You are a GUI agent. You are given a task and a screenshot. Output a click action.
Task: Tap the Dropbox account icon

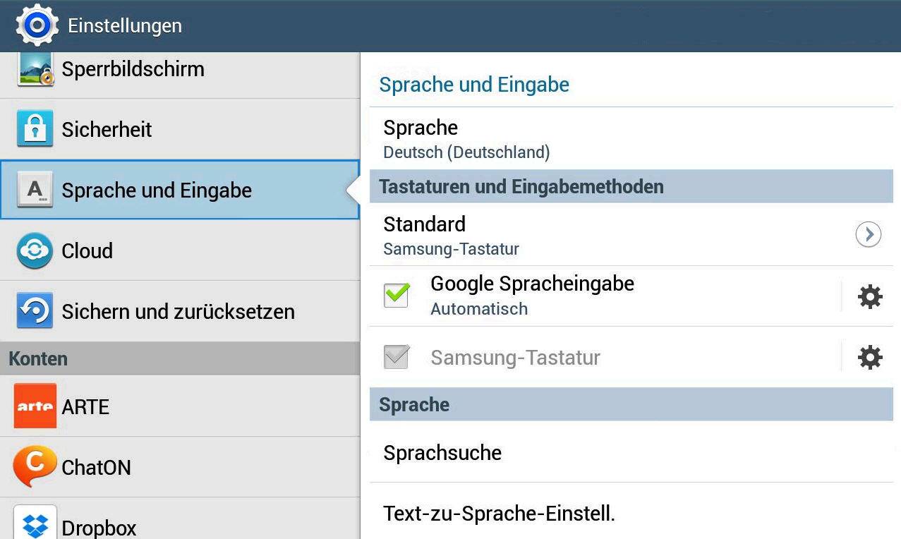pyautogui.click(x=35, y=523)
